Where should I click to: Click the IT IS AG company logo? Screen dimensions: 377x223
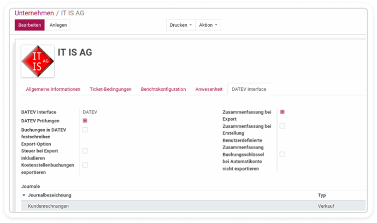38,61
